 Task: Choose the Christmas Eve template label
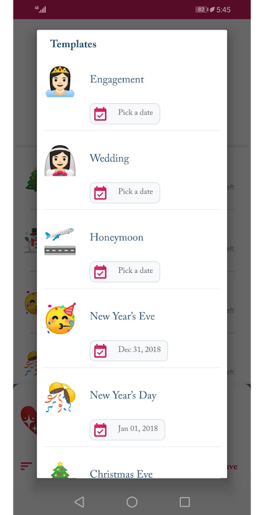[122, 474]
